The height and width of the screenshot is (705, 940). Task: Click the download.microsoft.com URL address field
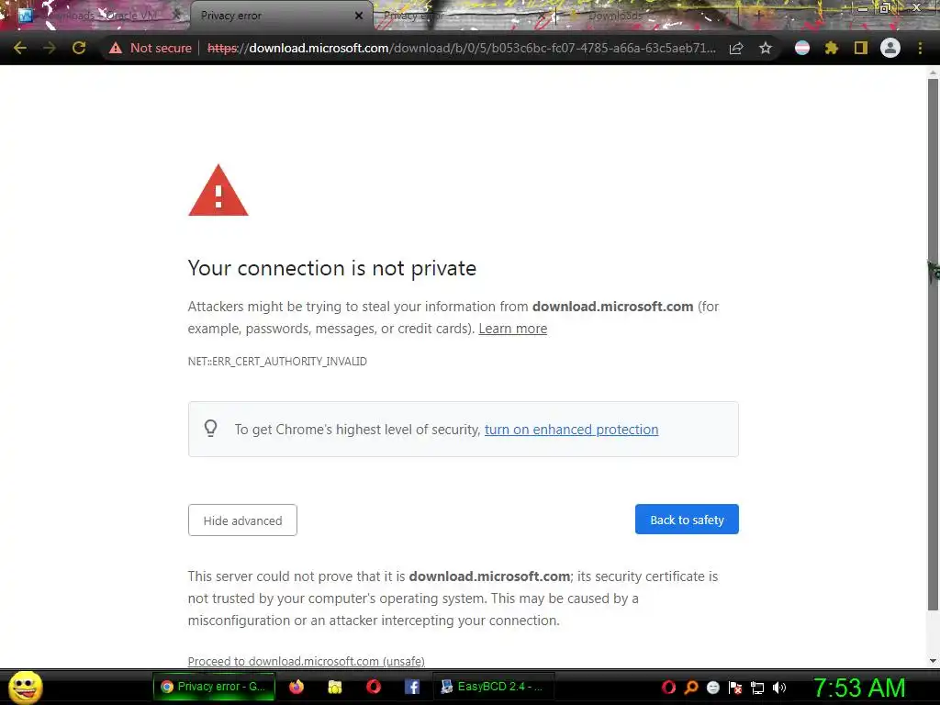click(x=462, y=48)
